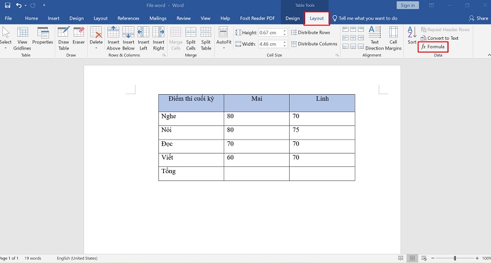Open the Cell Size dialog launcher
The image size is (491, 263).
click(x=337, y=55)
